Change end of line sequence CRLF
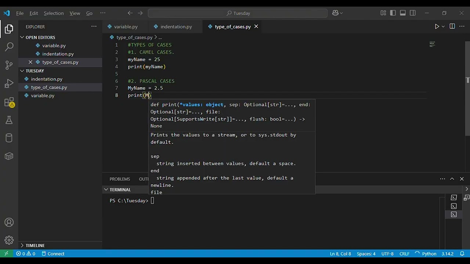Screen dimensions: 470x264 (x=404, y=254)
